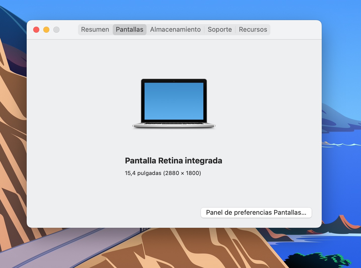Select the Pantalla Retina integrada heading

(173, 161)
